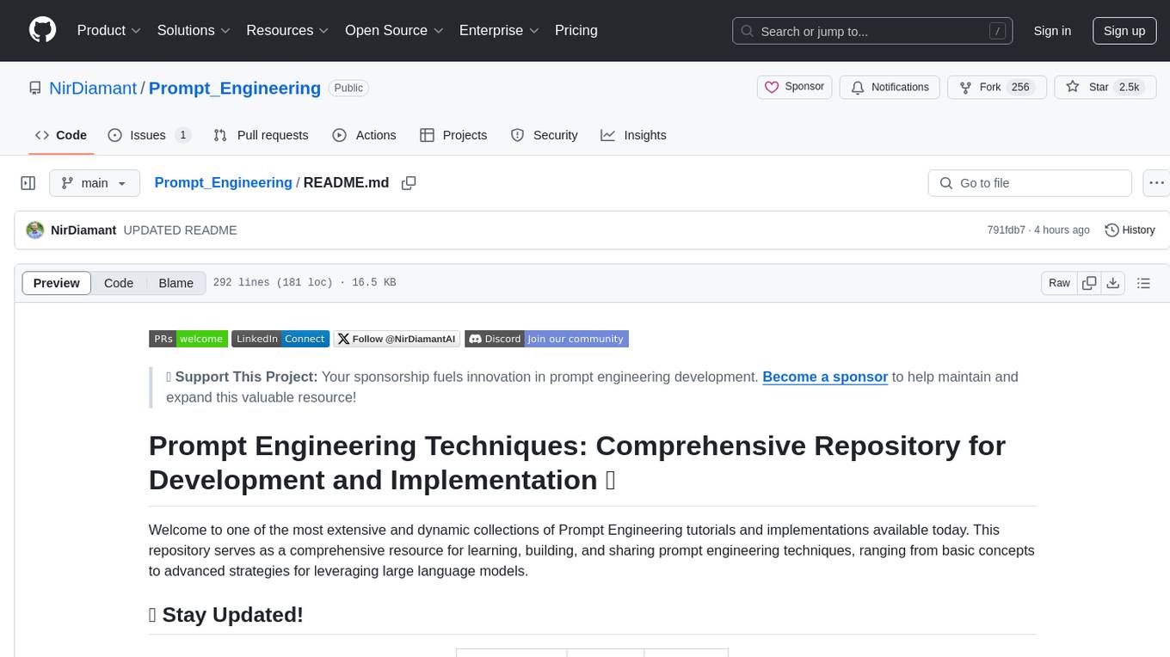This screenshot has height=657, width=1170.
Task: Switch to the Code tab
Action: coord(61,135)
